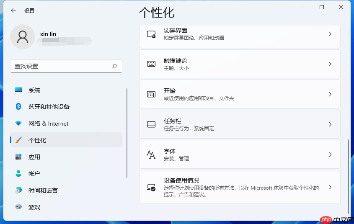354x224 pixels.
Task: Select the 个性化 category
Action: pos(66,140)
